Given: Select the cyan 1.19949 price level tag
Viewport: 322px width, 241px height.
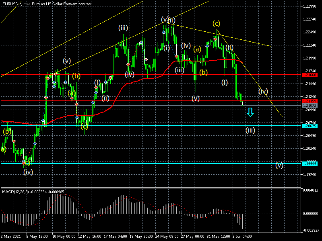Looking at the screenshot, I should click(x=310, y=163).
